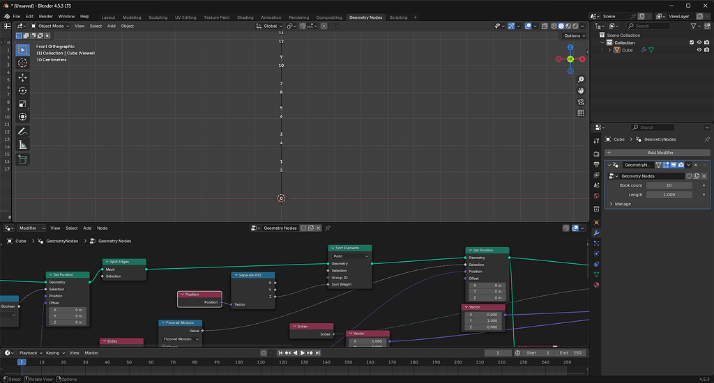Switch to Wireframe viewport shading

554,26
